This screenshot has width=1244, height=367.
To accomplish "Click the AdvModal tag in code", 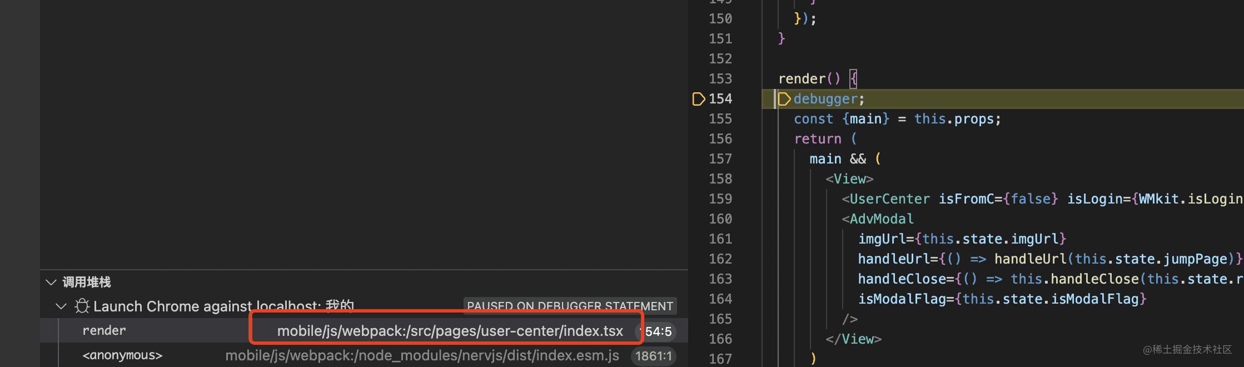I will 881,219.
